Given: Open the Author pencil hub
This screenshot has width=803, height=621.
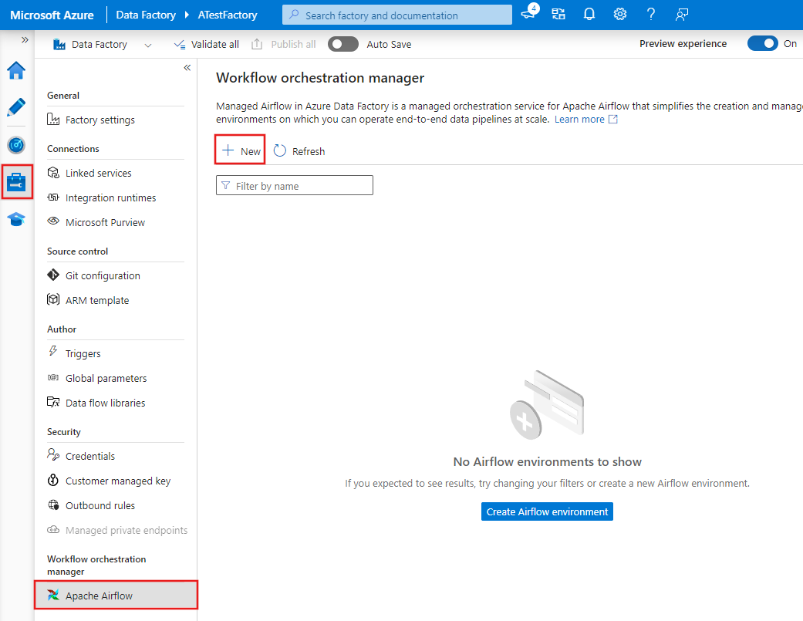Looking at the screenshot, I should (16, 107).
